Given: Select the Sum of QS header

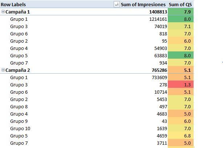Looking at the screenshot, I should (180, 4).
